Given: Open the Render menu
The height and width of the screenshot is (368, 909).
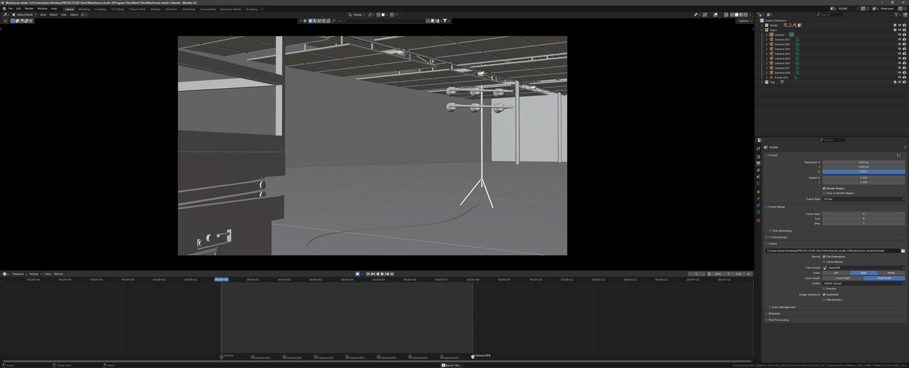Looking at the screenshot, I should click(x=29, y=9).
